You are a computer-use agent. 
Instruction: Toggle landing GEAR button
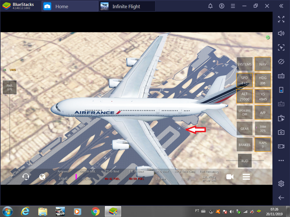(x=244, y=129)
